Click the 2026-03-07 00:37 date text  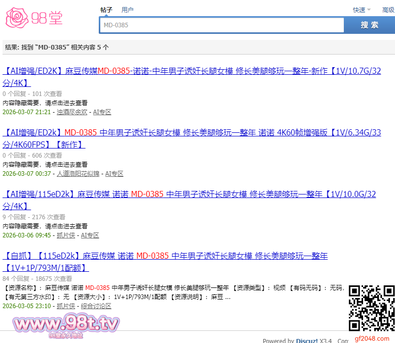click(x=27, y=174)
